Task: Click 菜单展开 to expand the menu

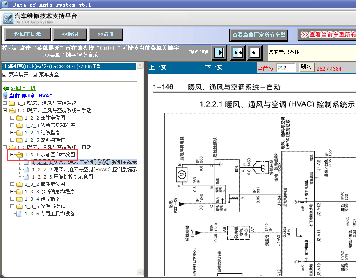Action: [x=18, y=75]
